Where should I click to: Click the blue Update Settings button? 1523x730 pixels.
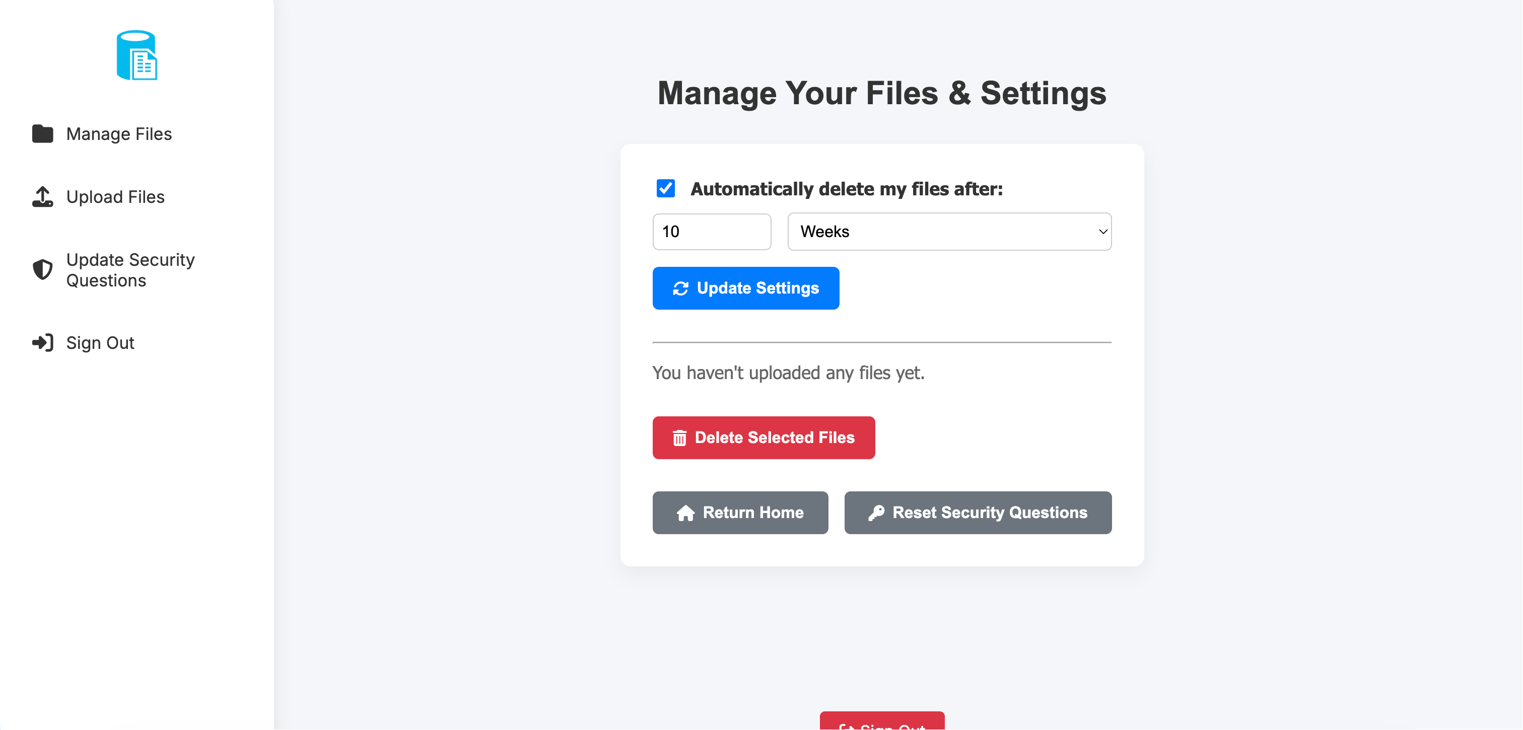(745, 288)
